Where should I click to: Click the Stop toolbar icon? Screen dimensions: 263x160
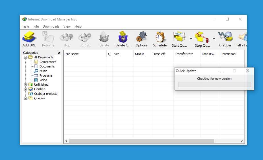(67, 37)
